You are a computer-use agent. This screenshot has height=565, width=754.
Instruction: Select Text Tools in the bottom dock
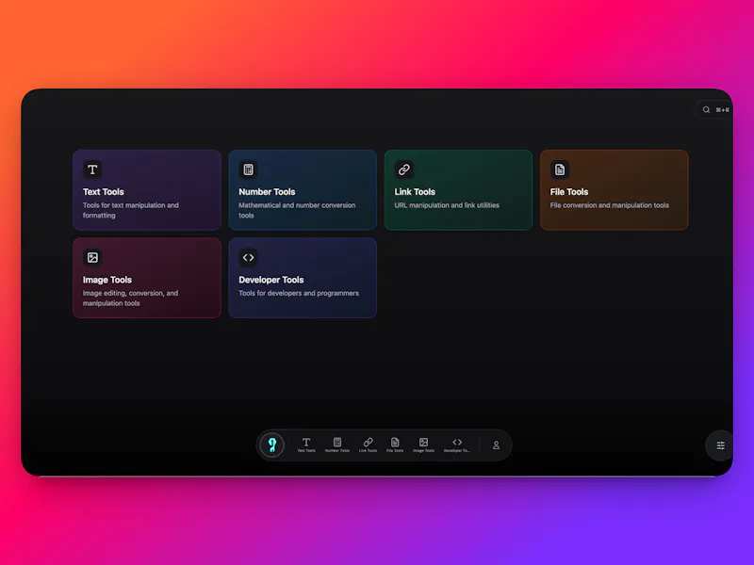pos(306,444)
